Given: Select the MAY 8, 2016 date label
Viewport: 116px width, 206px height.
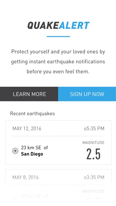Looking at the screenshot, I should (x=26, y=177).
